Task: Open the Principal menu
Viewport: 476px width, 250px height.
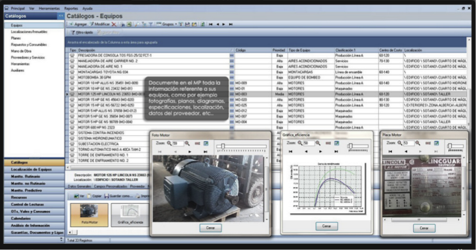Action: pyautogui.click(x=17, y=8)
